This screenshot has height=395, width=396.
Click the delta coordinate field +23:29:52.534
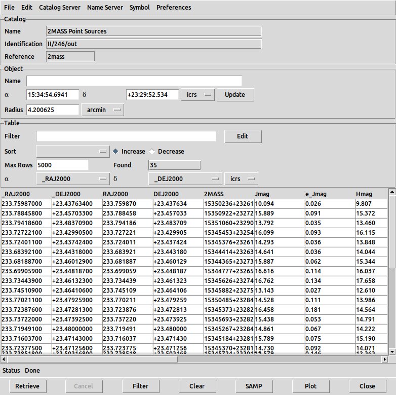tap(152, 95)
